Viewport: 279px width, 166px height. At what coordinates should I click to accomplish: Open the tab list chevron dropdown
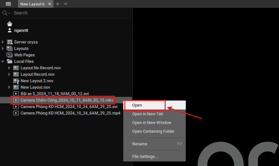(x=65, y=4)
